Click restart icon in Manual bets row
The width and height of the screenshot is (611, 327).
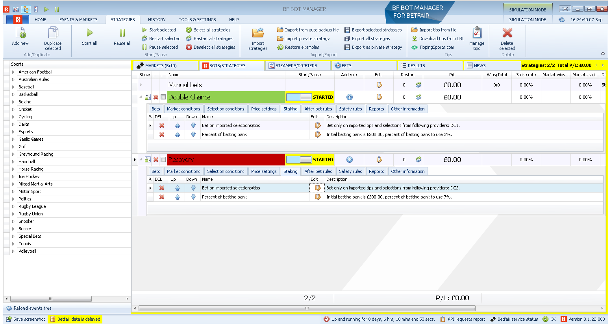(x=418, y=85)
